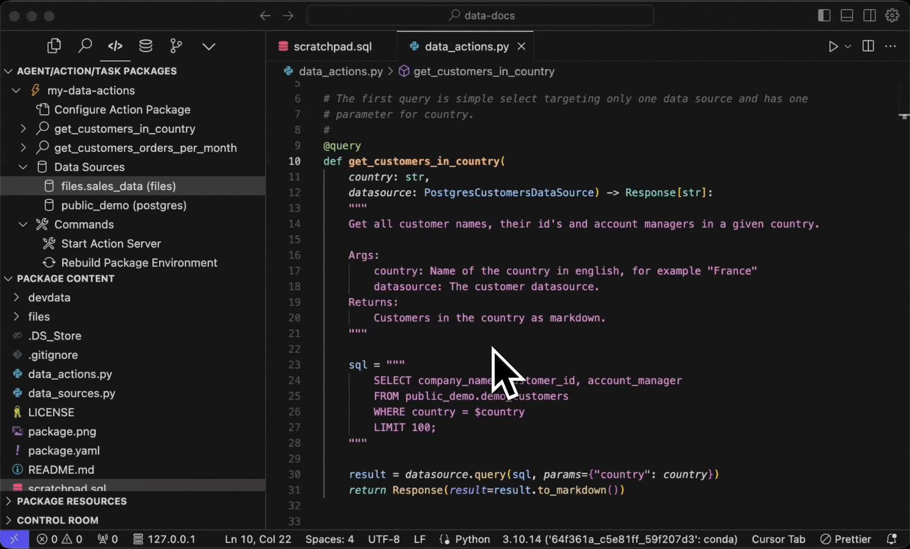
Task: Collapse the Data Sources node
Action: click(23, 167)
